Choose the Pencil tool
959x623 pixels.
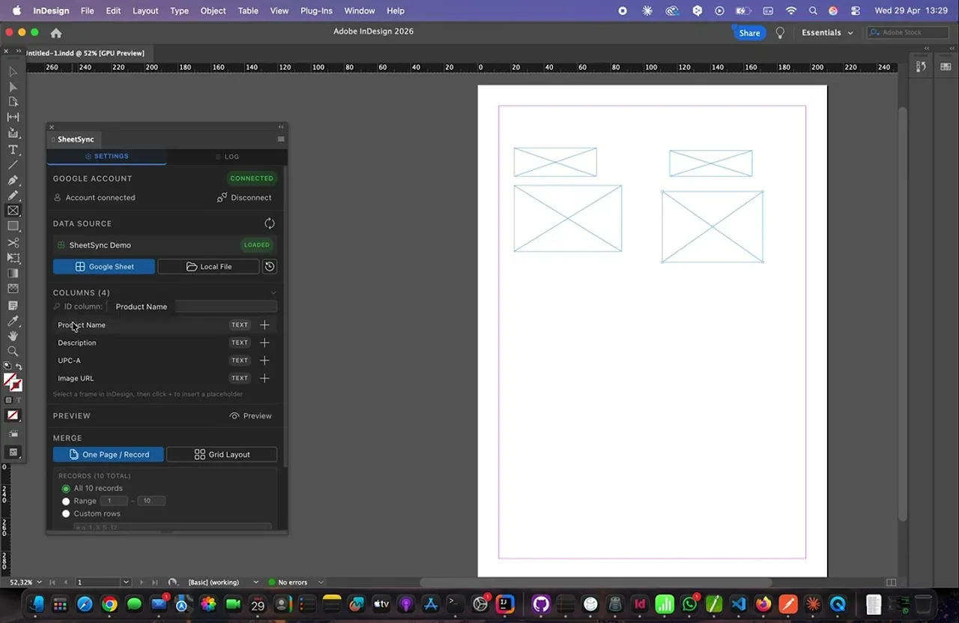point(13,196)
